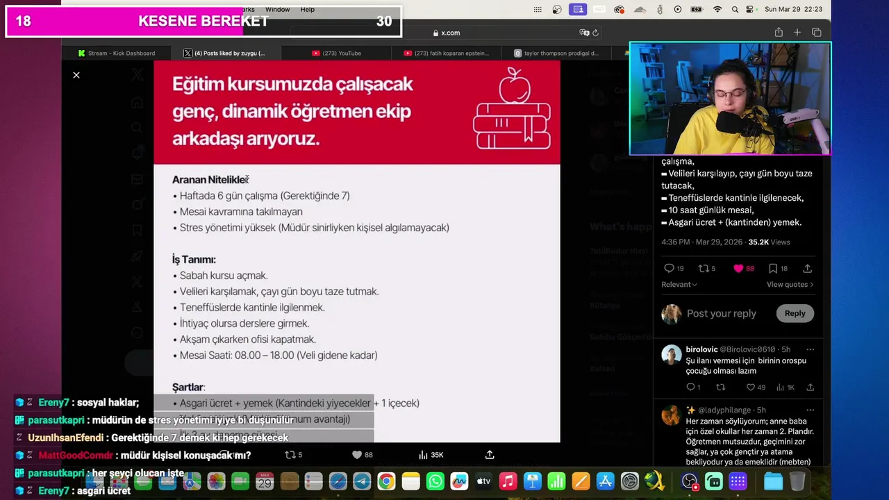
Task: Click reply icon on birolovic's comment
Action: 694,387
